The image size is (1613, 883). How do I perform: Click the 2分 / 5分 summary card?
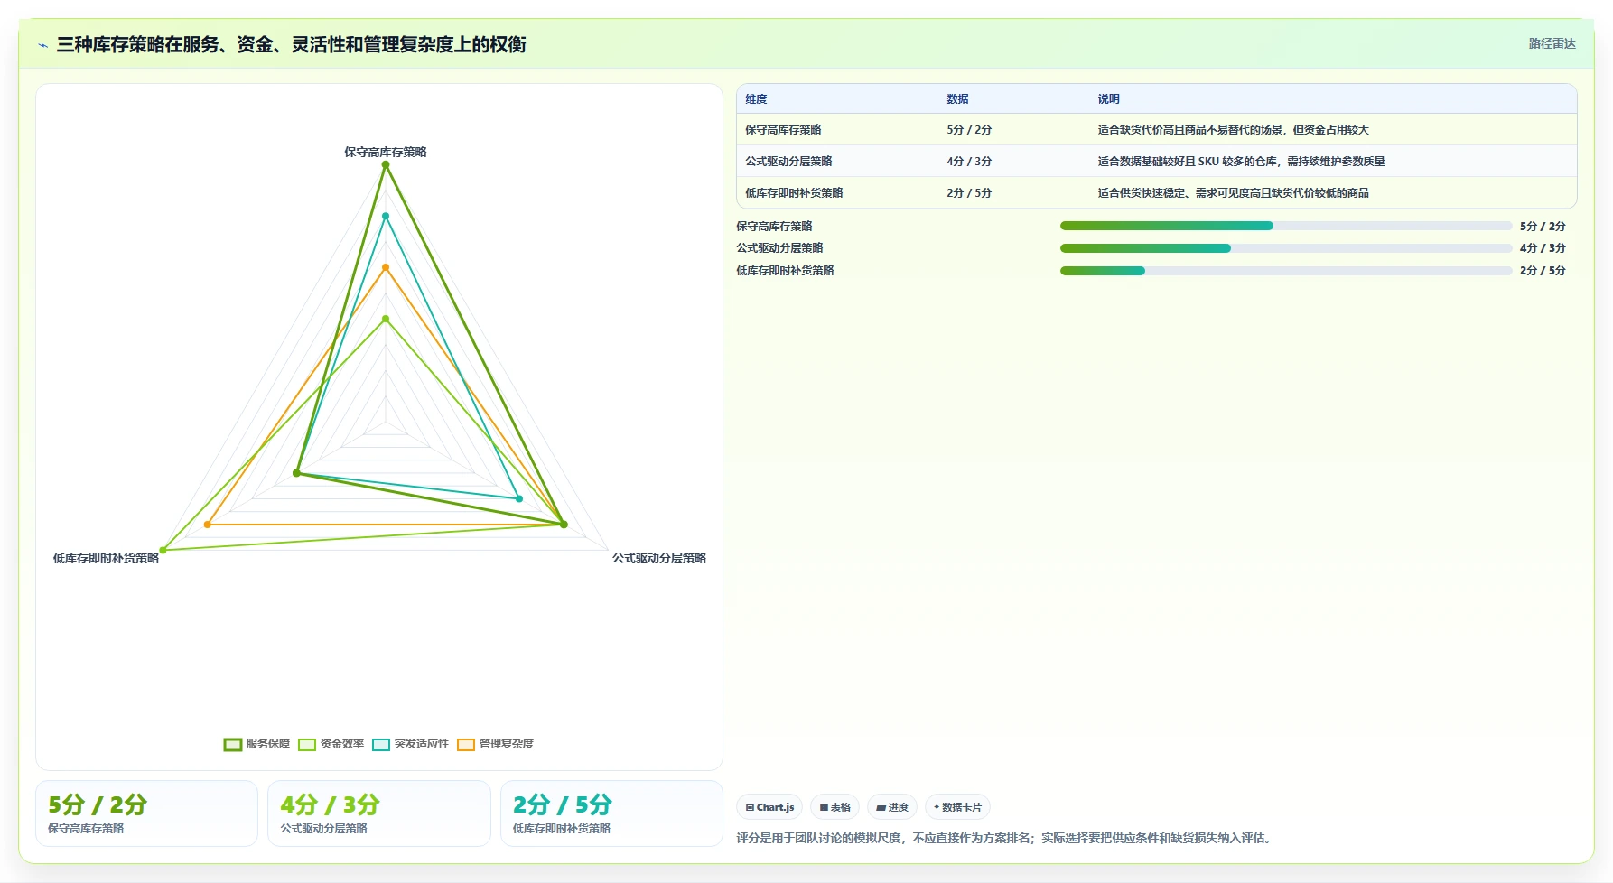coord(611,813)
